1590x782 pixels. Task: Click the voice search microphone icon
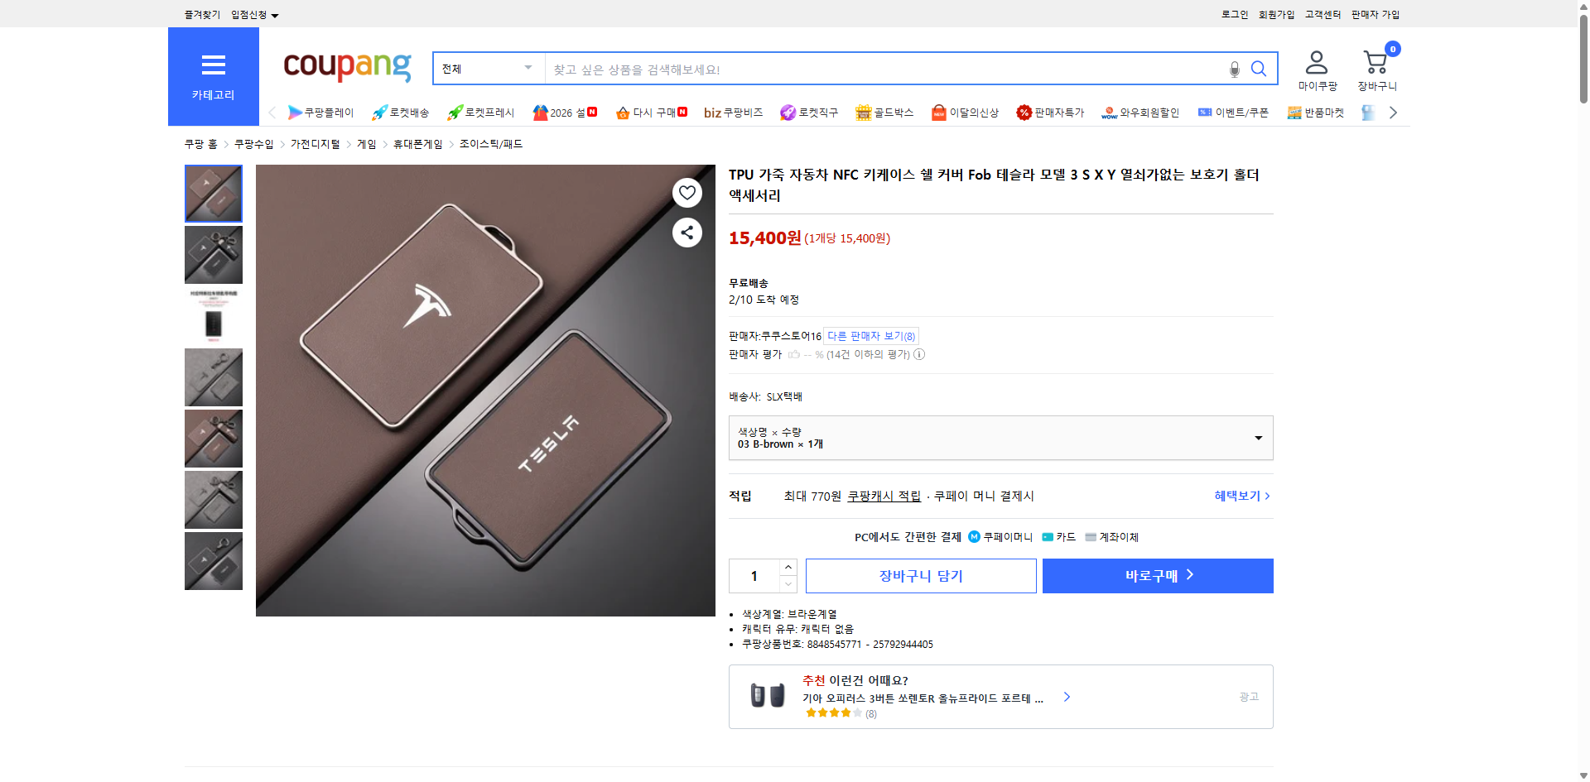pos(1233,69)
